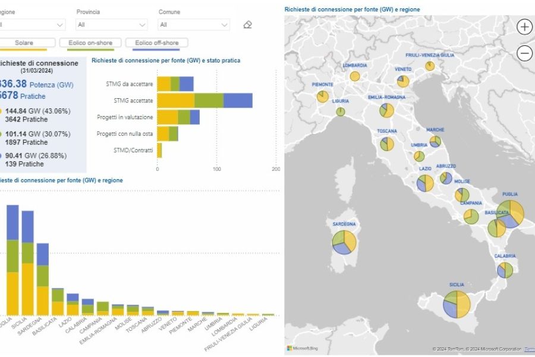The width and height of the screenshot is (535, 357).
Task: Zoom in on the map
Action: (x=525, y=27)
